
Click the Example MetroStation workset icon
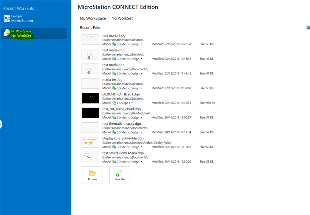7,18
